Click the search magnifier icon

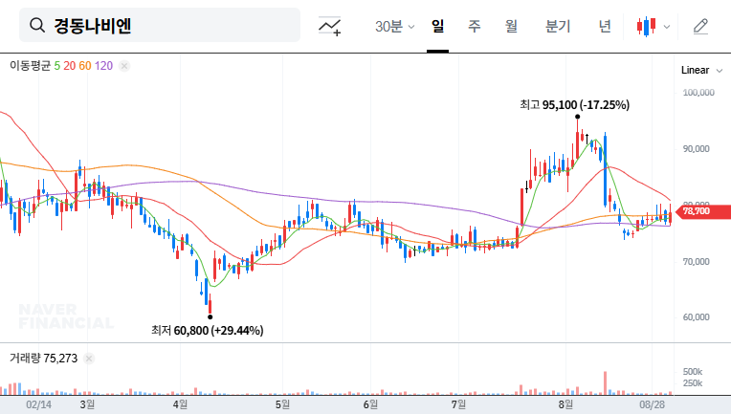coord(37,26)
